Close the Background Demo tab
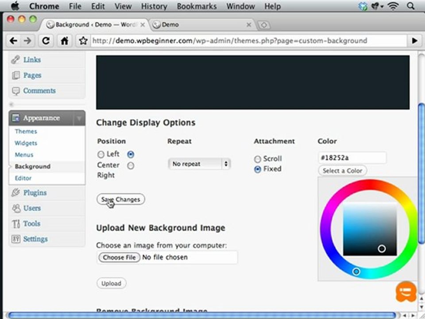Image resolution: width=425 pixels, height=319 pixels. [x=143, y=25]
